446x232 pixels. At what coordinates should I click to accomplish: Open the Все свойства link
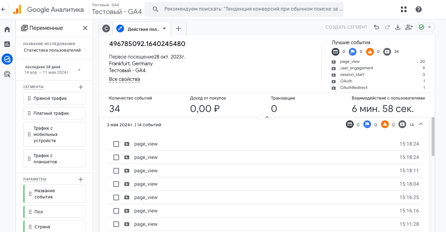[x=124, y=79]
